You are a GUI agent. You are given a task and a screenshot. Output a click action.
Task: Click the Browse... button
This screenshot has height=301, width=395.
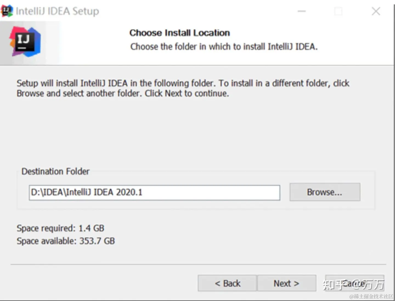click(325, 192)
